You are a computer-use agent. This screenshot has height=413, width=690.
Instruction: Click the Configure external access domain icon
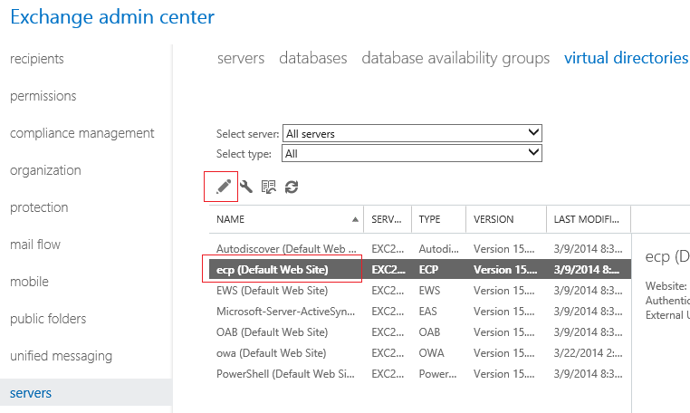tap(268, 187)
